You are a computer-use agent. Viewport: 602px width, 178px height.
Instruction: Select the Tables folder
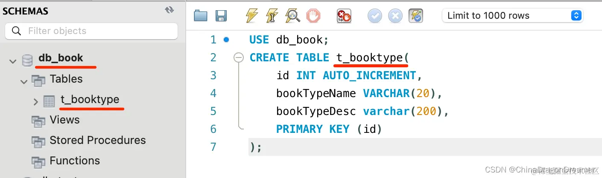66,79
